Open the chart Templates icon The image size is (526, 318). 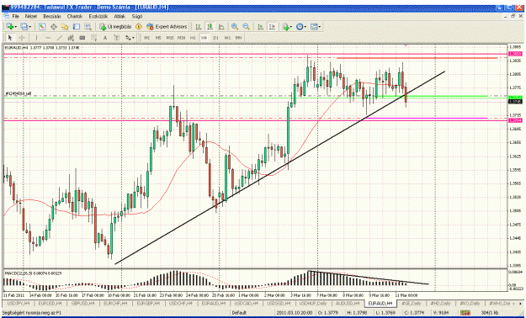tap(314, 27)
